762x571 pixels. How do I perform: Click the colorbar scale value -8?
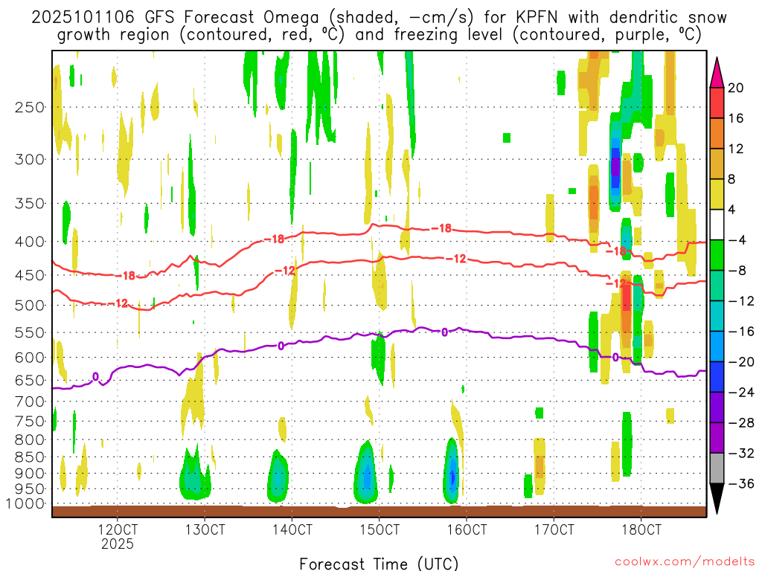tap(737, 271)
